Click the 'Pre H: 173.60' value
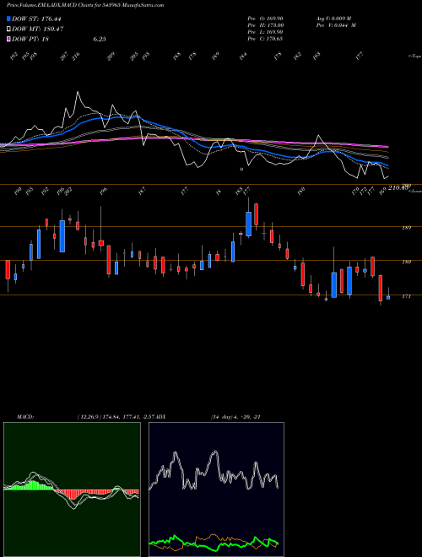The height and width of the screenshot is (557, 422). [265, 25]
